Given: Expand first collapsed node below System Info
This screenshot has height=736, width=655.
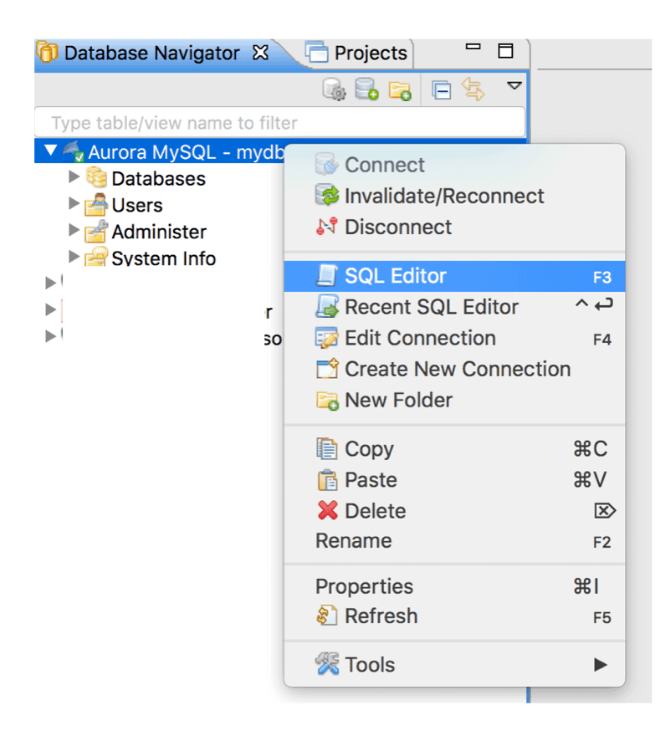Looking at the screenshot, I should pos(50,283).
